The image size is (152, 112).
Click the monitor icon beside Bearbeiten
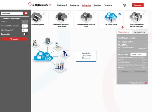tap(83, 56)
